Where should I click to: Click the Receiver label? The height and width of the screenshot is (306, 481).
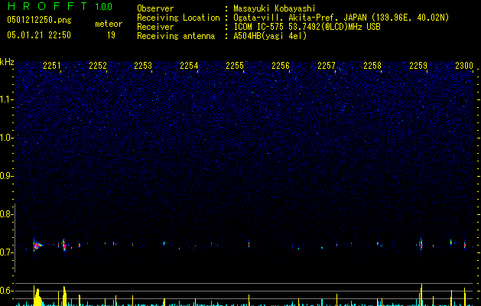tap(155, 27)
